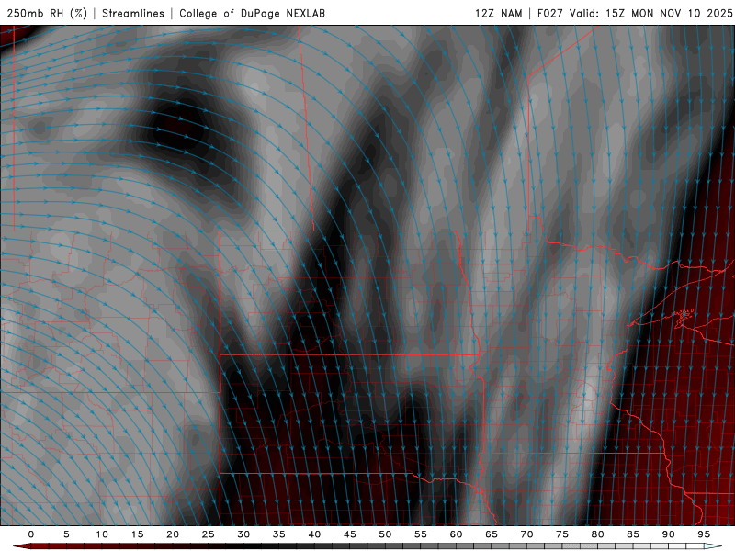Click the colorbar label "25"
Image resolution: width=735 pixels, height=551 pixels.
(208, 534)
